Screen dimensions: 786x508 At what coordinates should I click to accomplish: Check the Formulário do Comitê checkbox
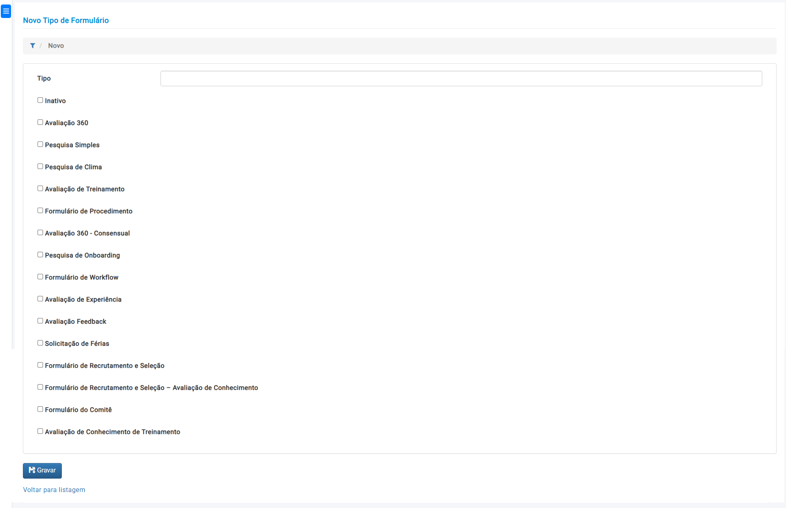[x=40, y=409]
